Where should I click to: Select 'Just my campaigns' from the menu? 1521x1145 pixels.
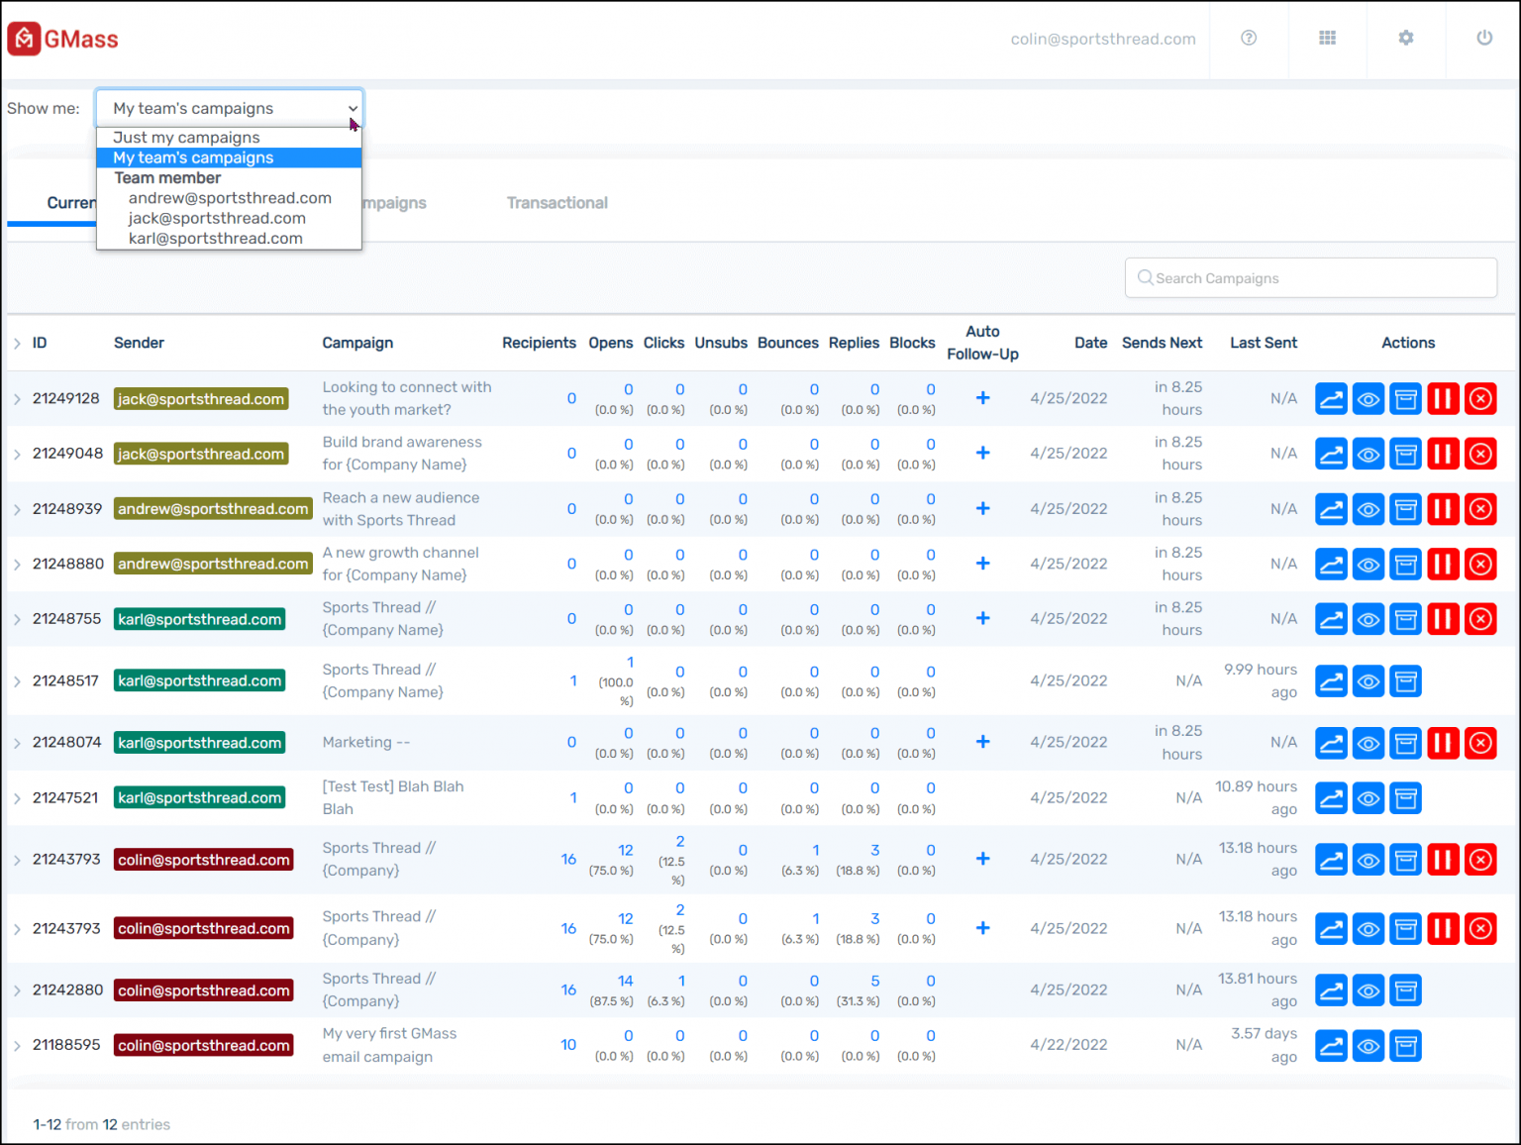pyautogui.click(x=186, y=137)
